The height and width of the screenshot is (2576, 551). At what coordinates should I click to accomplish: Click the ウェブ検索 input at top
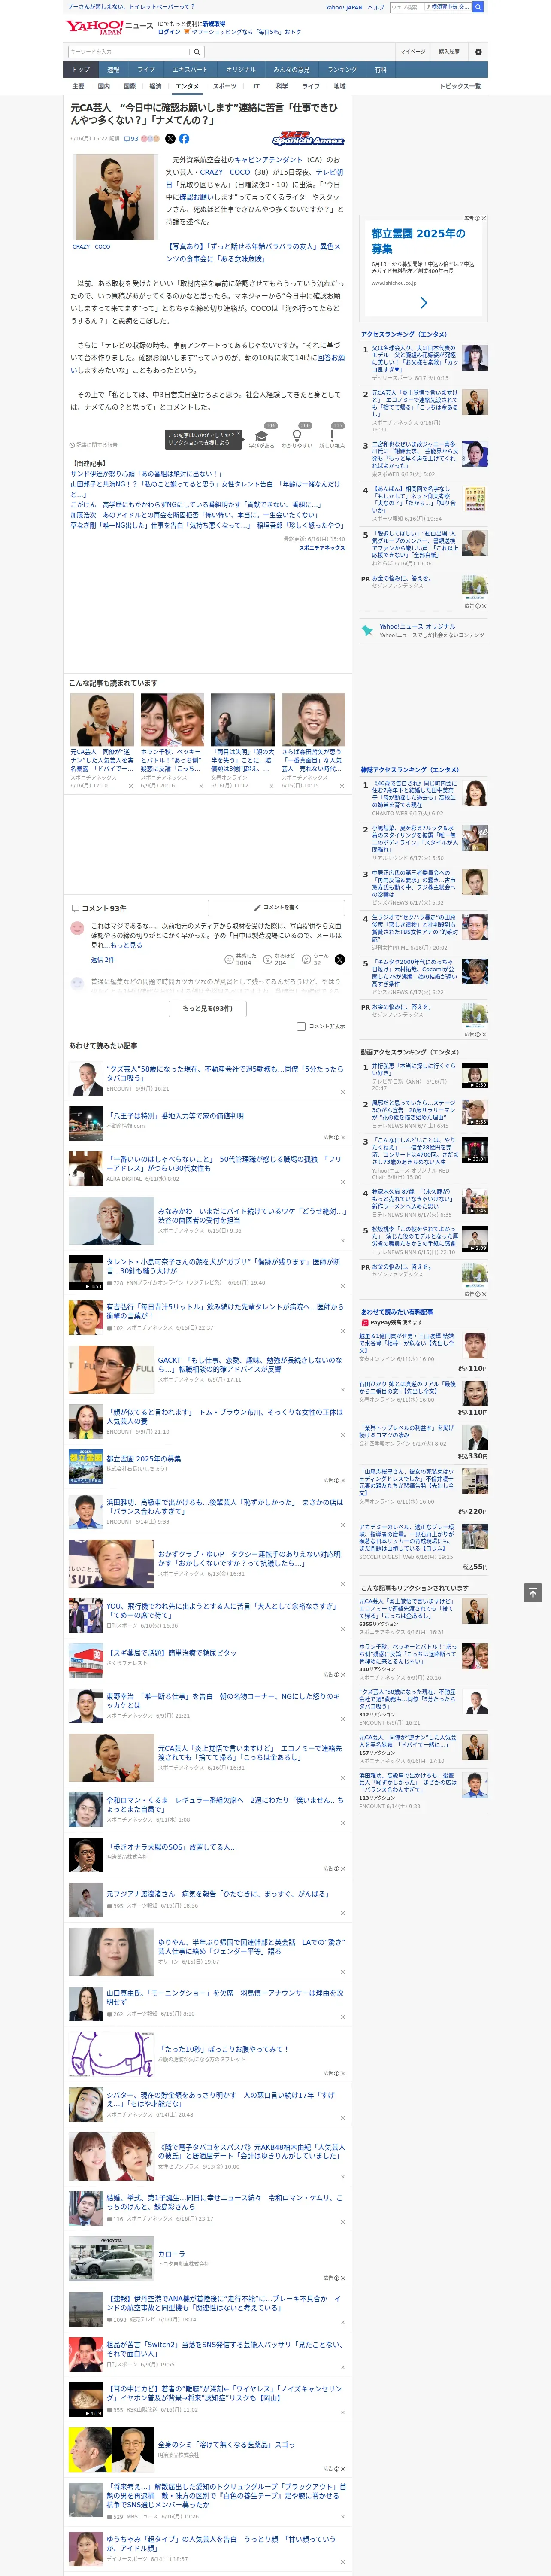pos(406,7)
